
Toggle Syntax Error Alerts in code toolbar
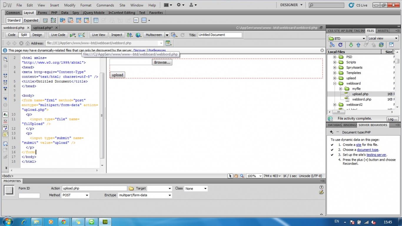click(5, 134)
